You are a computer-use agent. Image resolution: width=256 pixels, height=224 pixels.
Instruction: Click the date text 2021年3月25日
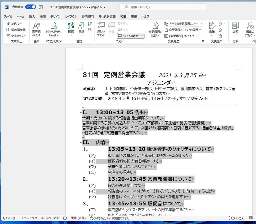(181, 75)
